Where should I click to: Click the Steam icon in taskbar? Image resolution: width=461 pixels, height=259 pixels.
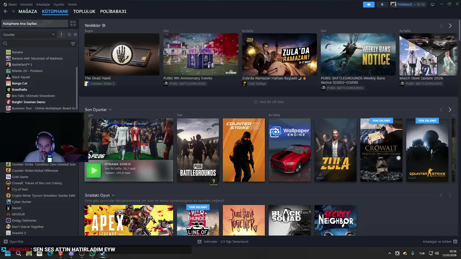coord(103,254)
